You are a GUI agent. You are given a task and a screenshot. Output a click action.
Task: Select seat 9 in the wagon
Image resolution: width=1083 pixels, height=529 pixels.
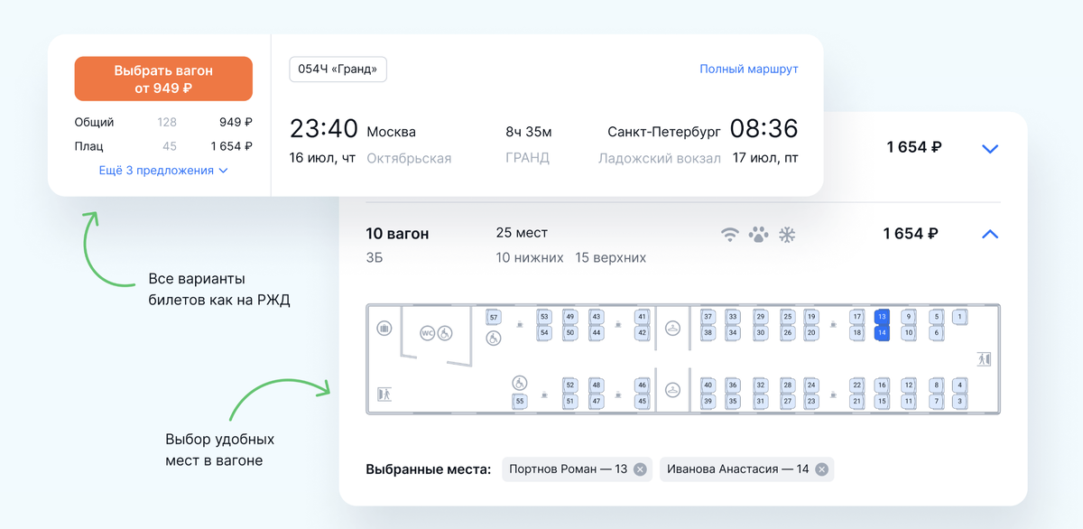point(909,317)
